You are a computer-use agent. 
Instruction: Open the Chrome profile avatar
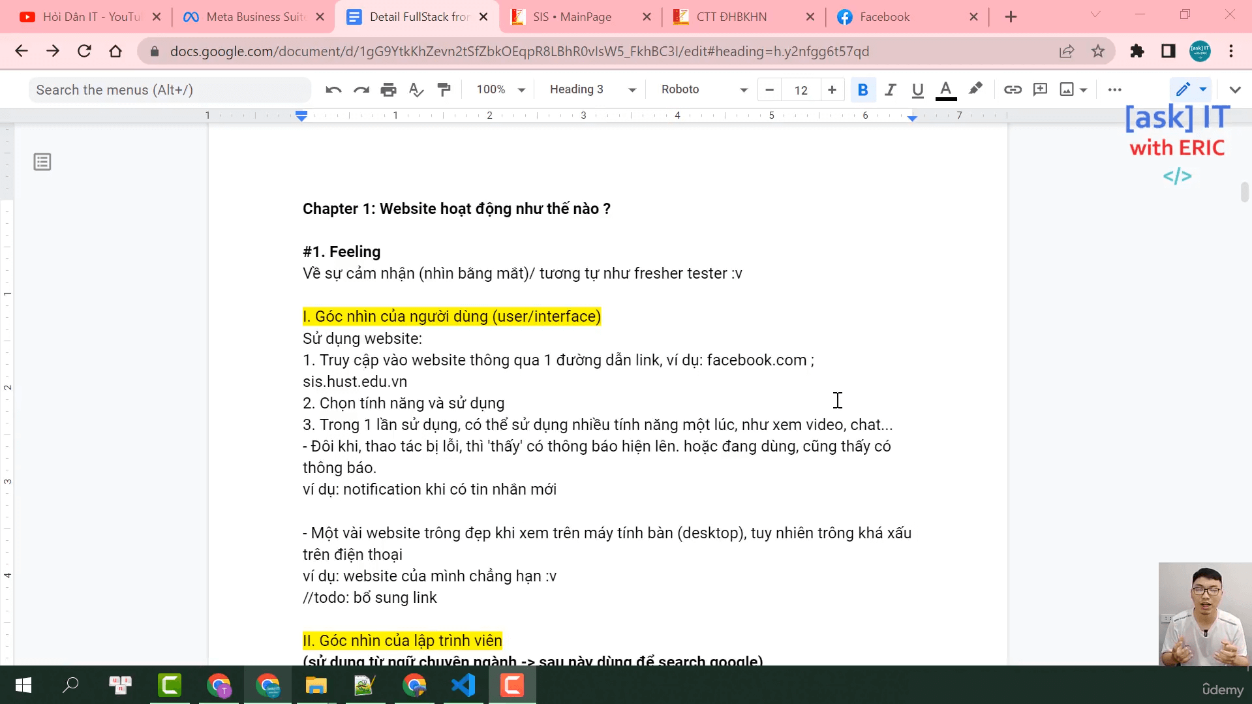[1200, 52]
